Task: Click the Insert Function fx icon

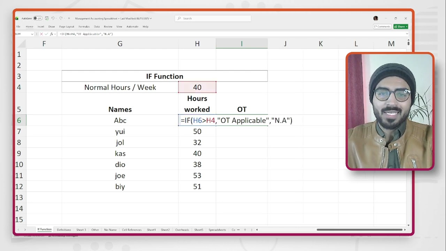Action: pos(51,34)
